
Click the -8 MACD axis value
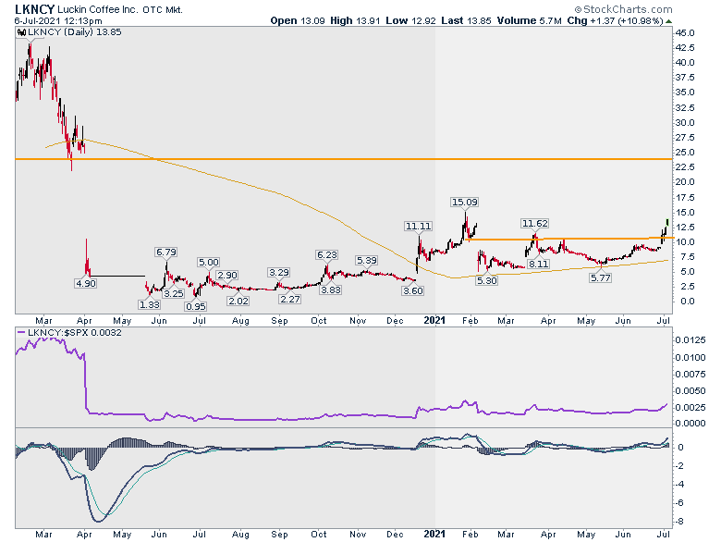click(x=679, y=522)
